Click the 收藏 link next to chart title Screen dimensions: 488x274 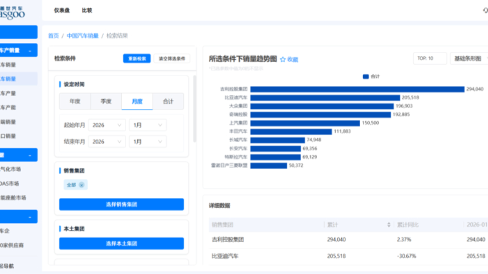(x=293, y=59)
